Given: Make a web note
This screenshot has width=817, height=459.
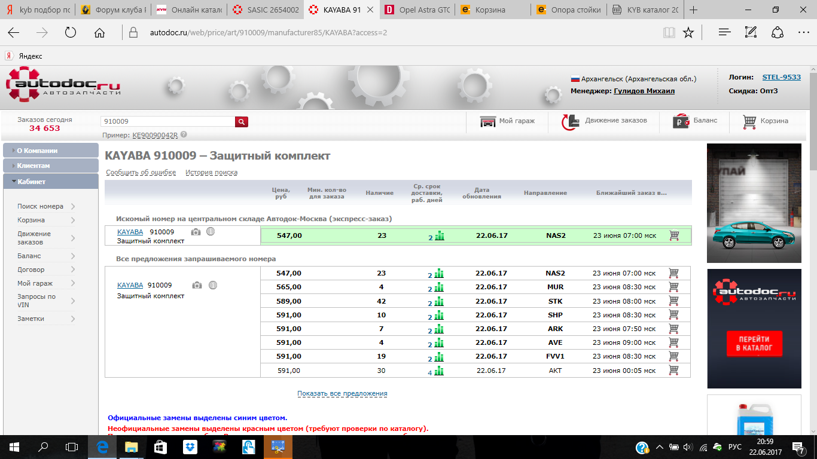Looking at the screenshot, I should pyautogui.click(x=751, y=32).
